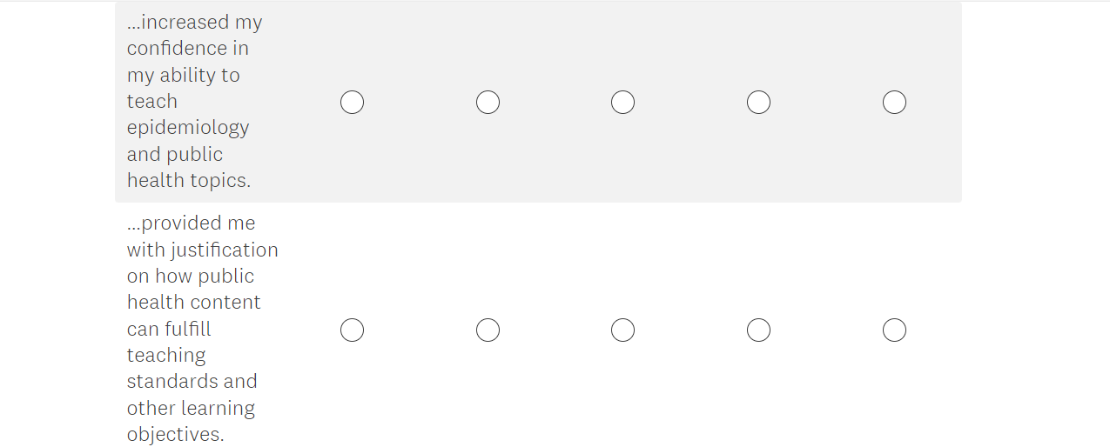The height and width of the screenshot is (447, 1110).
Task: Pick middle option for teaching standards justification
Action: click(622, 330)
